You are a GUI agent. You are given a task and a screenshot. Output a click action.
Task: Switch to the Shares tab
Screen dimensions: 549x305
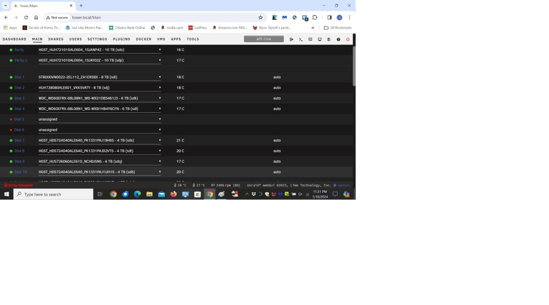[56, 39]
